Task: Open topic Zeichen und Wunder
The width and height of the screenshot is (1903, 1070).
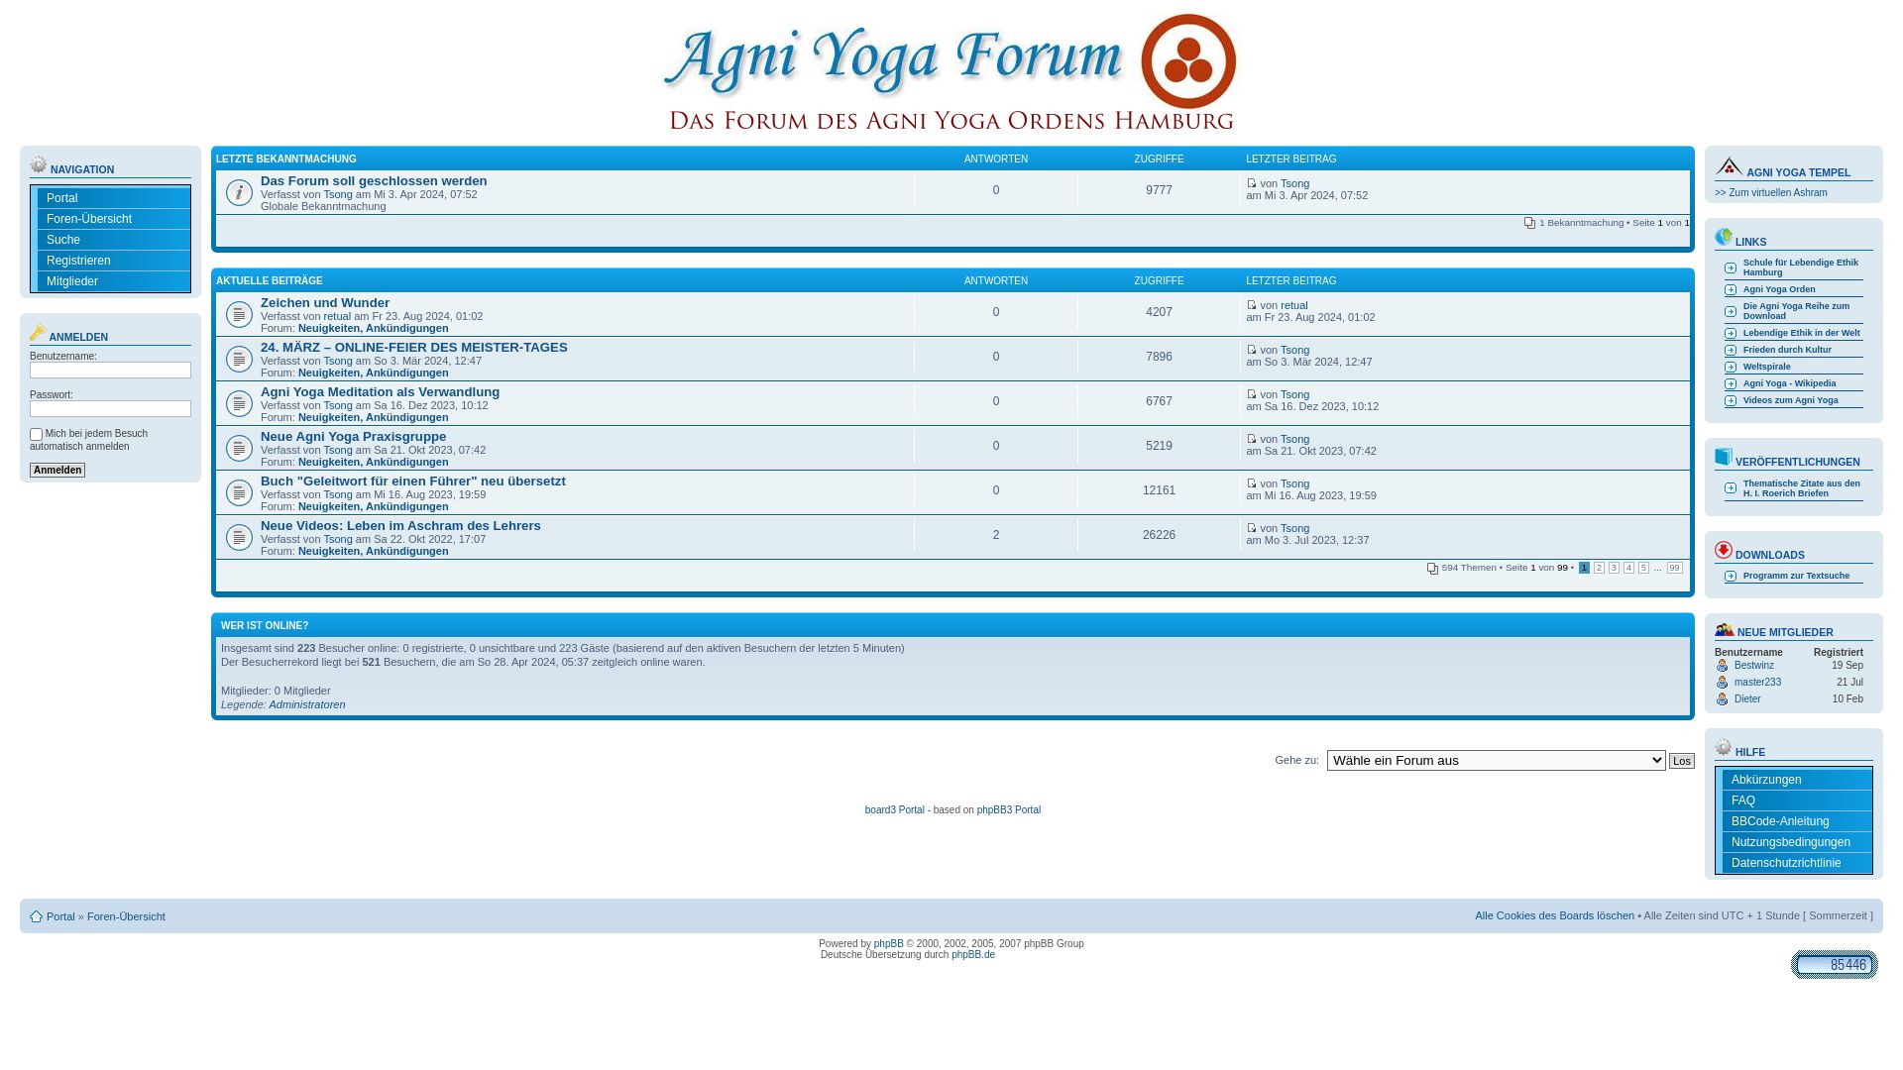Action: [x=325, y=303]
